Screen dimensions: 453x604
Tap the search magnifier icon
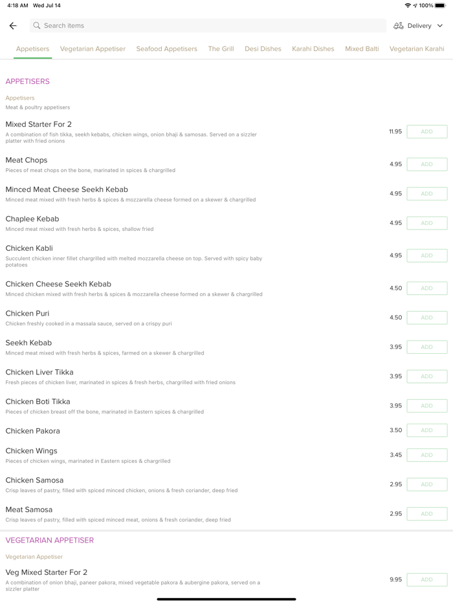[x=37, y=26]
